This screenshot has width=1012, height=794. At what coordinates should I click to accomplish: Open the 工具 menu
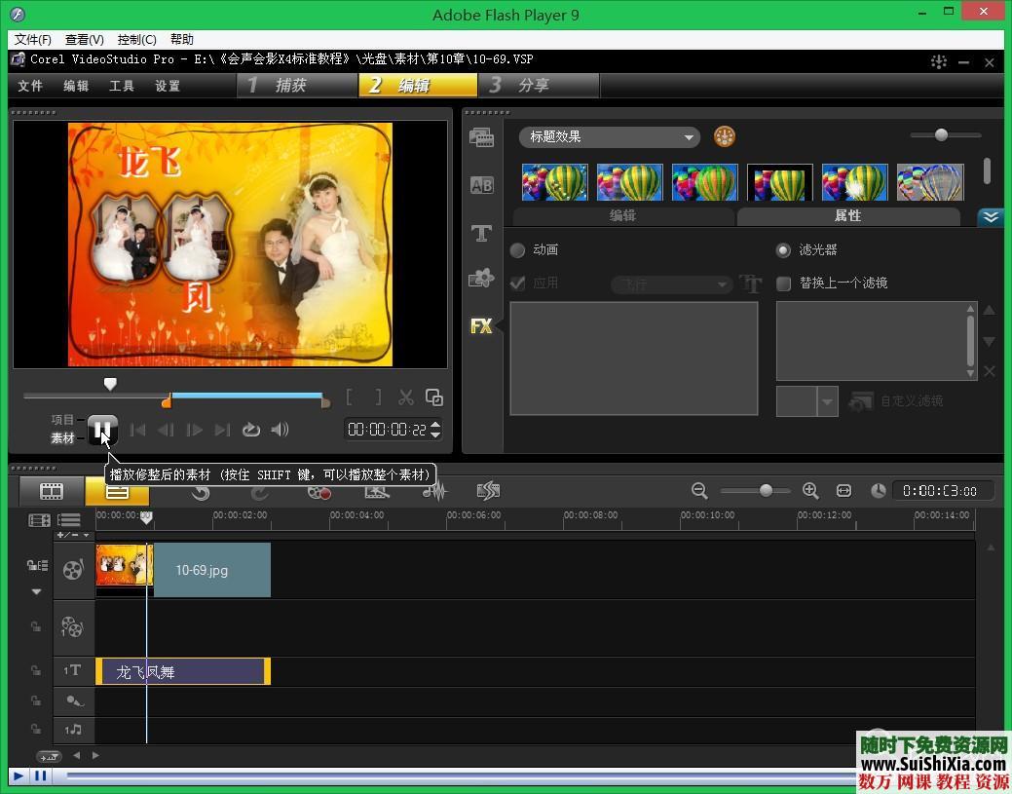click(x=122, y=86)
